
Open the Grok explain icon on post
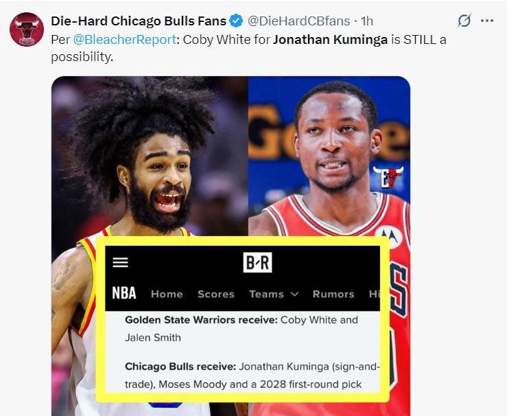[464, 21]
